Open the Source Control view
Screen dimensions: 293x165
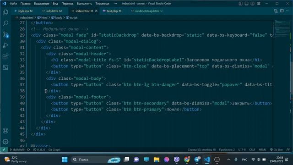pos(5,34)
